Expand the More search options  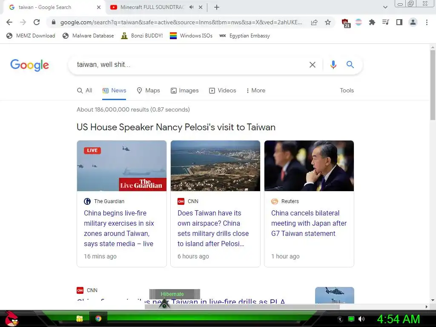click(256, 90)
